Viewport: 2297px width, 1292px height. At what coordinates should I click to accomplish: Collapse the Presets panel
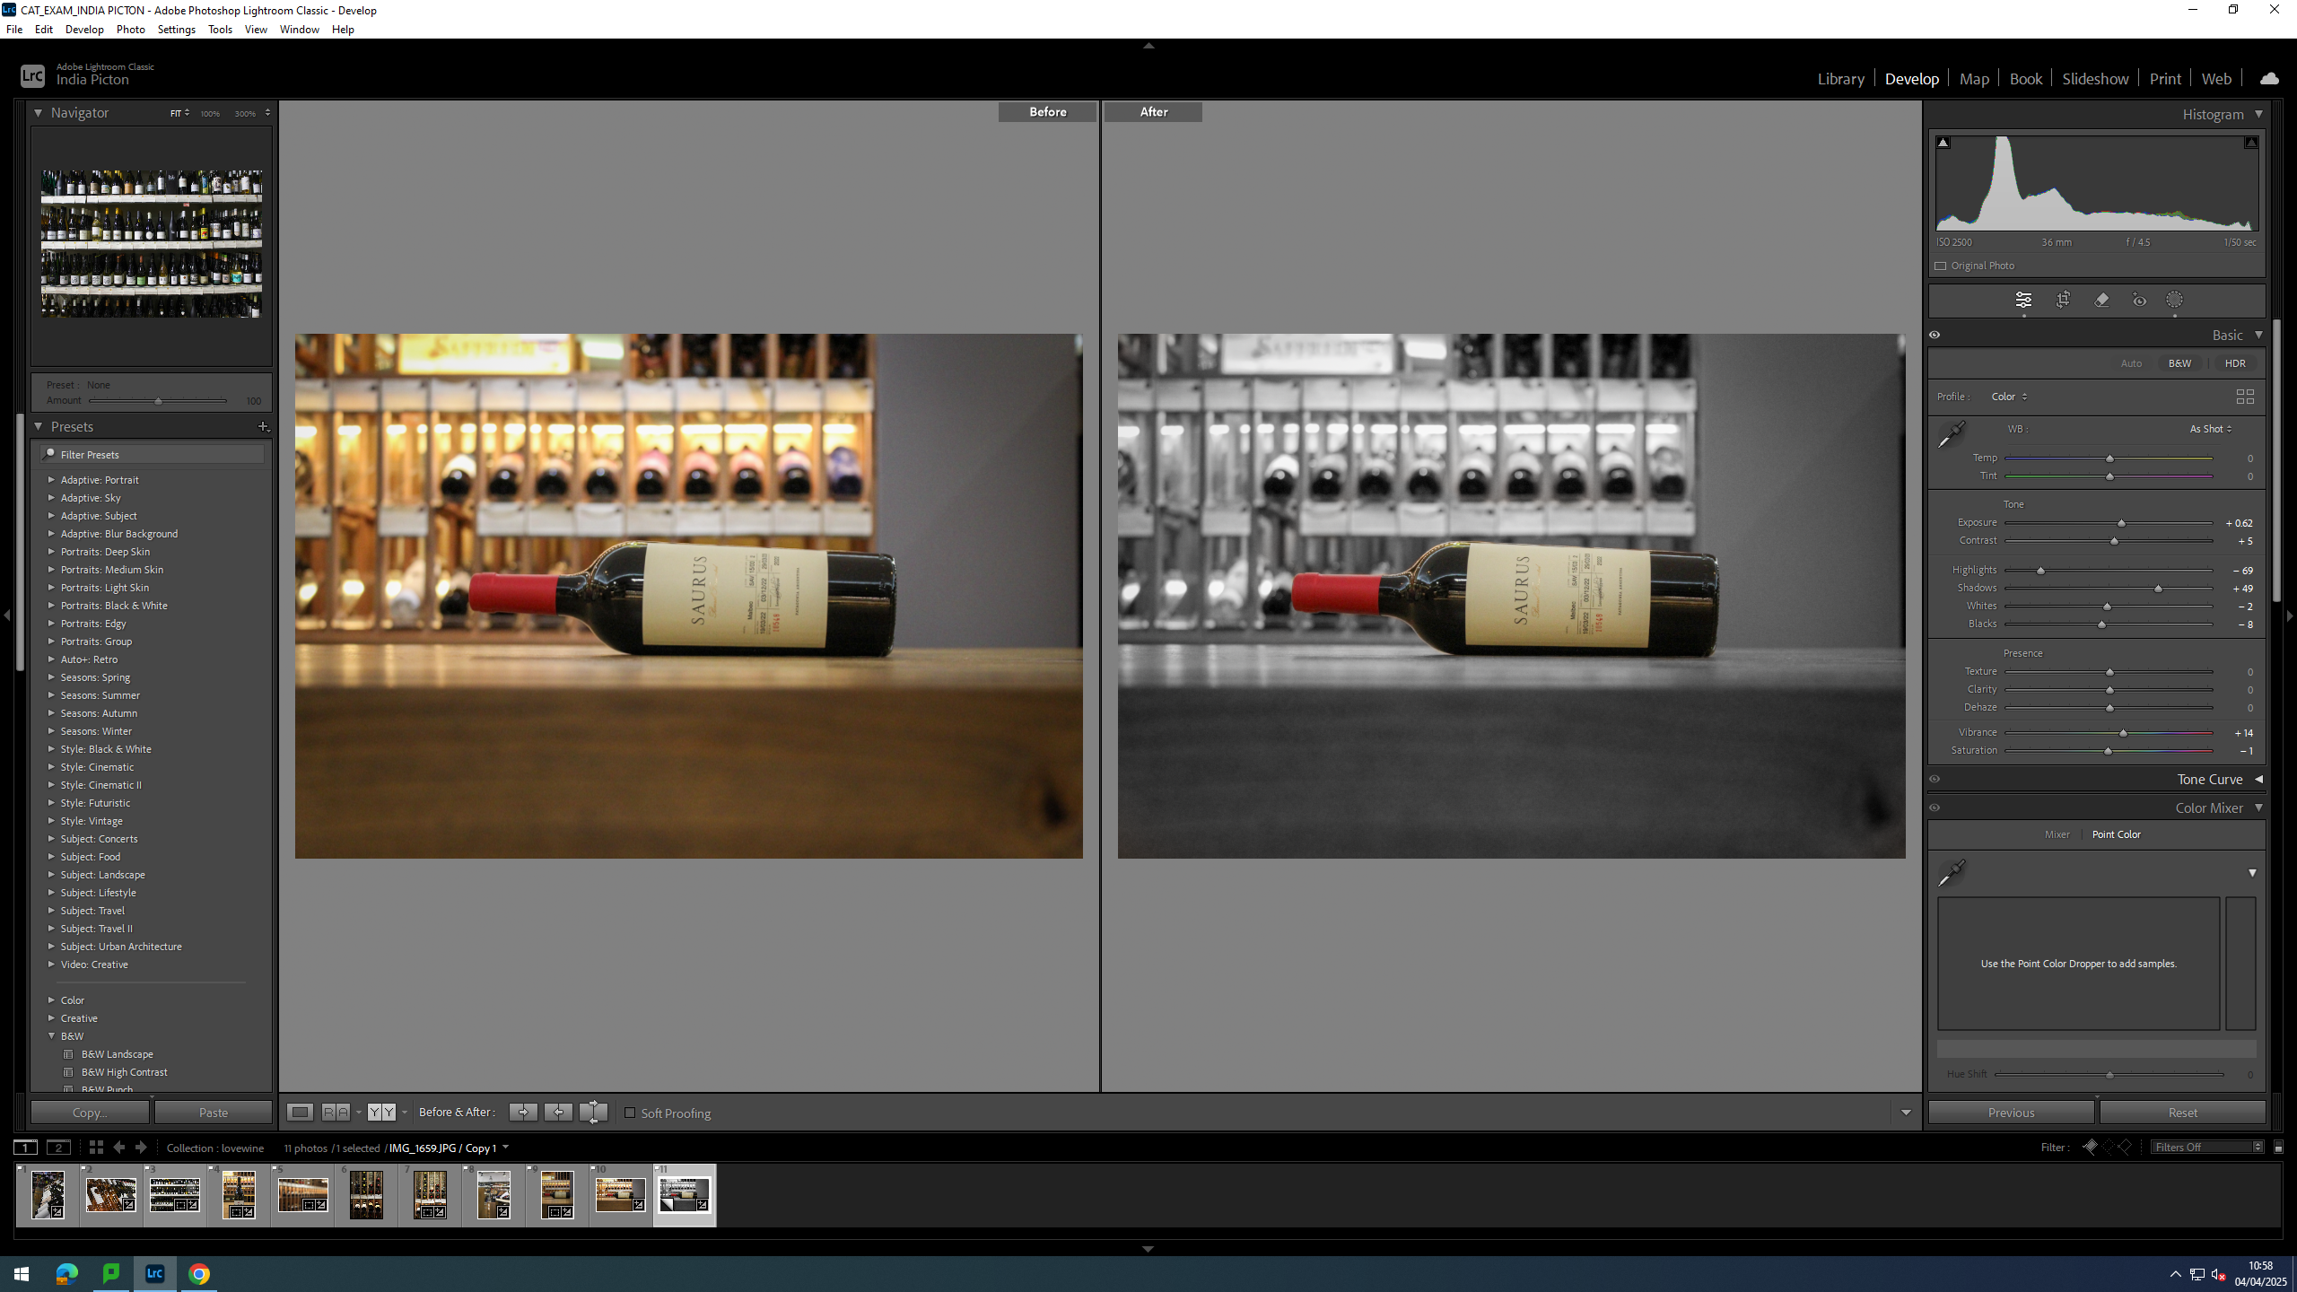[38, 427]
